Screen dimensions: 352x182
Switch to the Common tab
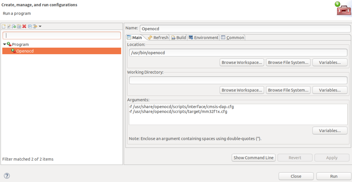click(x=233, y=38)
